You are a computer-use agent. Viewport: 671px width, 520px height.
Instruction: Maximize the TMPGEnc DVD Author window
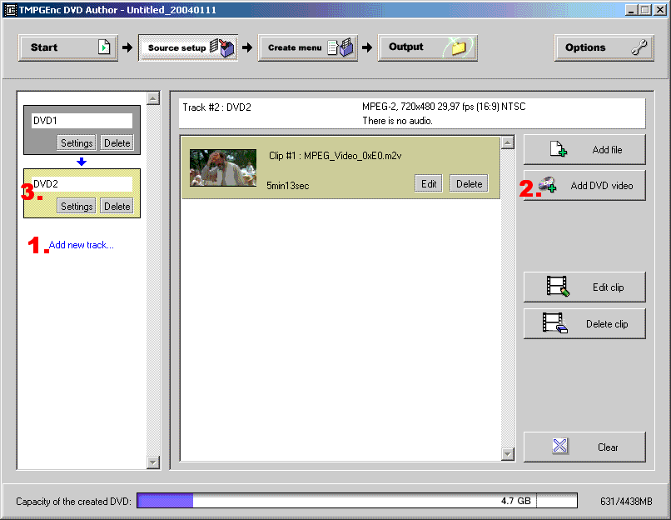click(645, 10)
